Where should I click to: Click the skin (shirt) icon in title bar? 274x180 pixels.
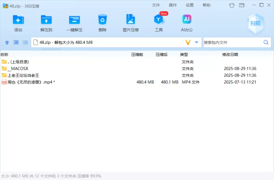232,5
